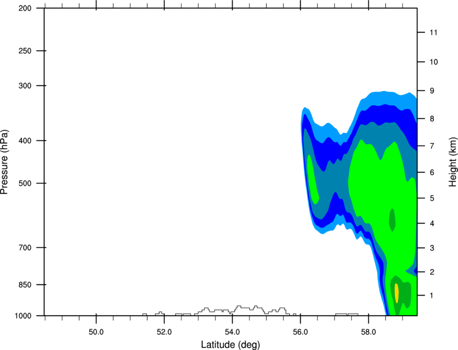Click the 700 pressure tick label
The height and width of the screenshot is (350, 458).
[x=25, y=248]
